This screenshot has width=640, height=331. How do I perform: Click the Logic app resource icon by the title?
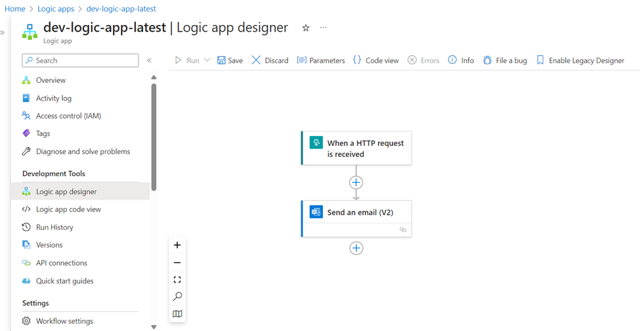click(x=30, y=32)
